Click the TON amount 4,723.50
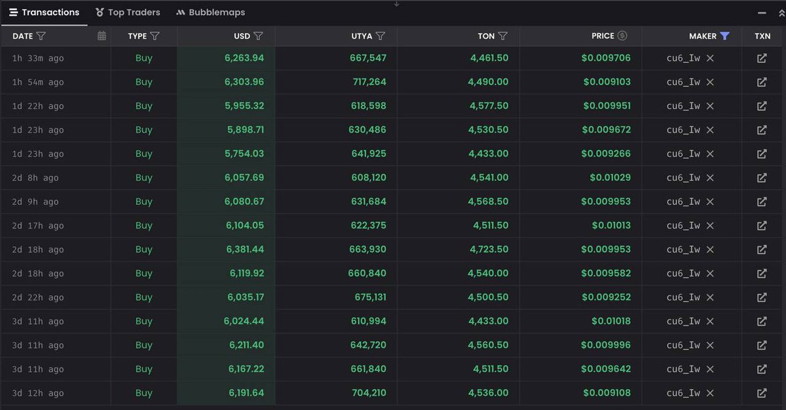The image size is (786, 410). (x=488, y=250)
